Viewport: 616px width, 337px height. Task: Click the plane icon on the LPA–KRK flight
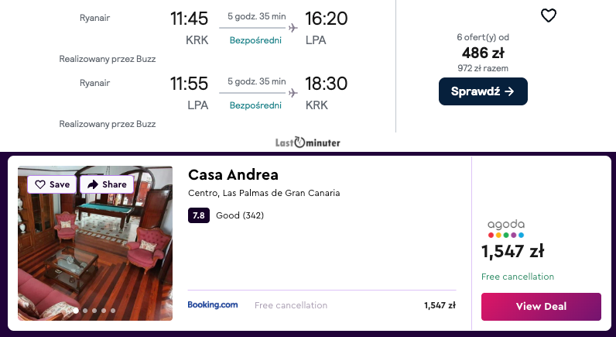point(293,92)
